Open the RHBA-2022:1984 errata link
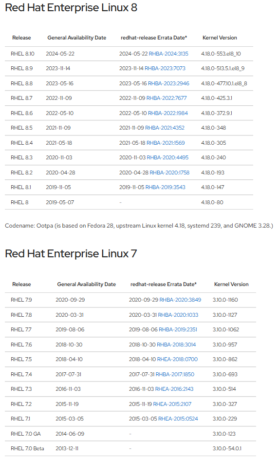 point(168,113)
